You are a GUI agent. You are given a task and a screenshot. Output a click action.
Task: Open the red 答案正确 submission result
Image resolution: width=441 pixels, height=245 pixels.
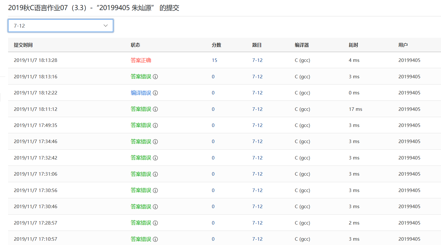(x=141, y=60)
